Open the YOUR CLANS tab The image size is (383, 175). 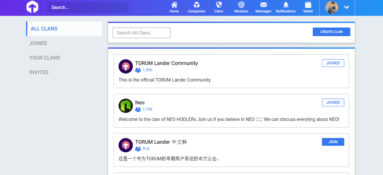pyautogui.click(x=45, y=58)
